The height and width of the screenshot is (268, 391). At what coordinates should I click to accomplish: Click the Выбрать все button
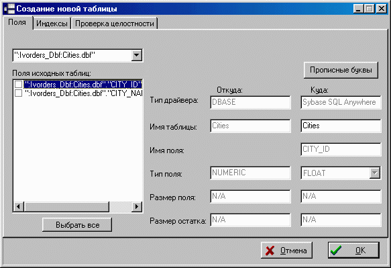coord(77,225)
